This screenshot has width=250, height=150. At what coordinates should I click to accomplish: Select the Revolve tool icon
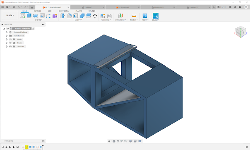[36, 16]
